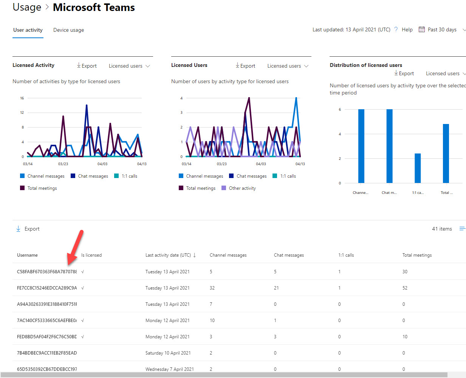Sort by Channel messages column header
This screenshot has height=378, width=466.
[228, 255]
